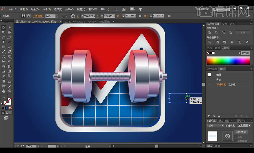This screenshot has height=153, width=254.
Task: Select the Selection tool (black arrow)
Action: pos(3,27)
